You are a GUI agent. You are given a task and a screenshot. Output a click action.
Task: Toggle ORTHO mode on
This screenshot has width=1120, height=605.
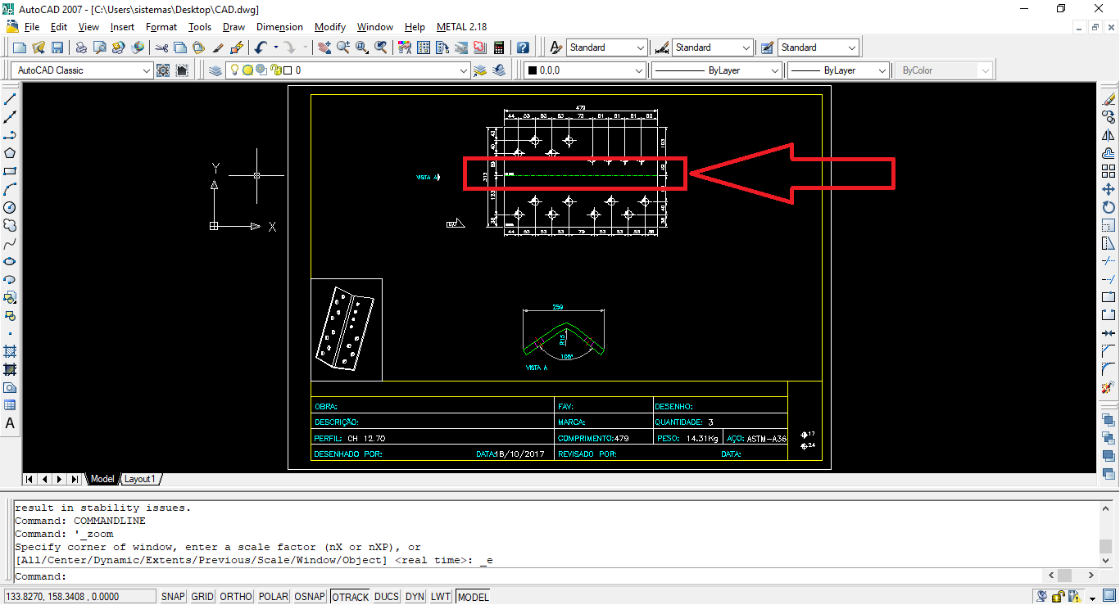click(236, 597)
